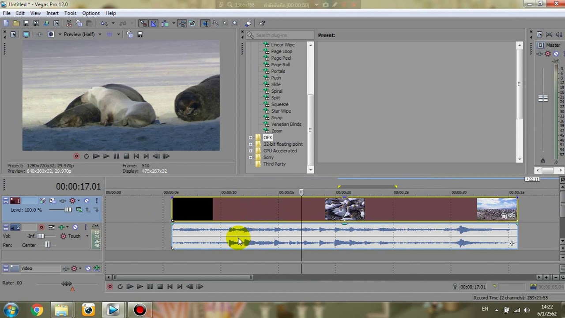Click the What's This help icon
This screenshot has width=565, height=318.
coord(262,23)
